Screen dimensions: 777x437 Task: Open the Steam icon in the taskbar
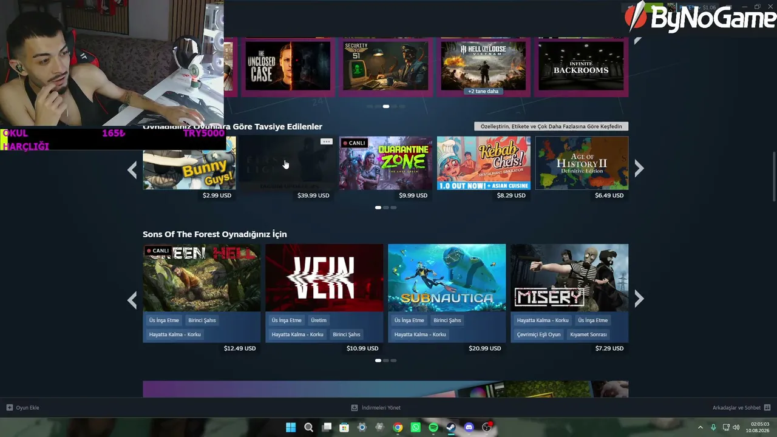coord(451,427)
